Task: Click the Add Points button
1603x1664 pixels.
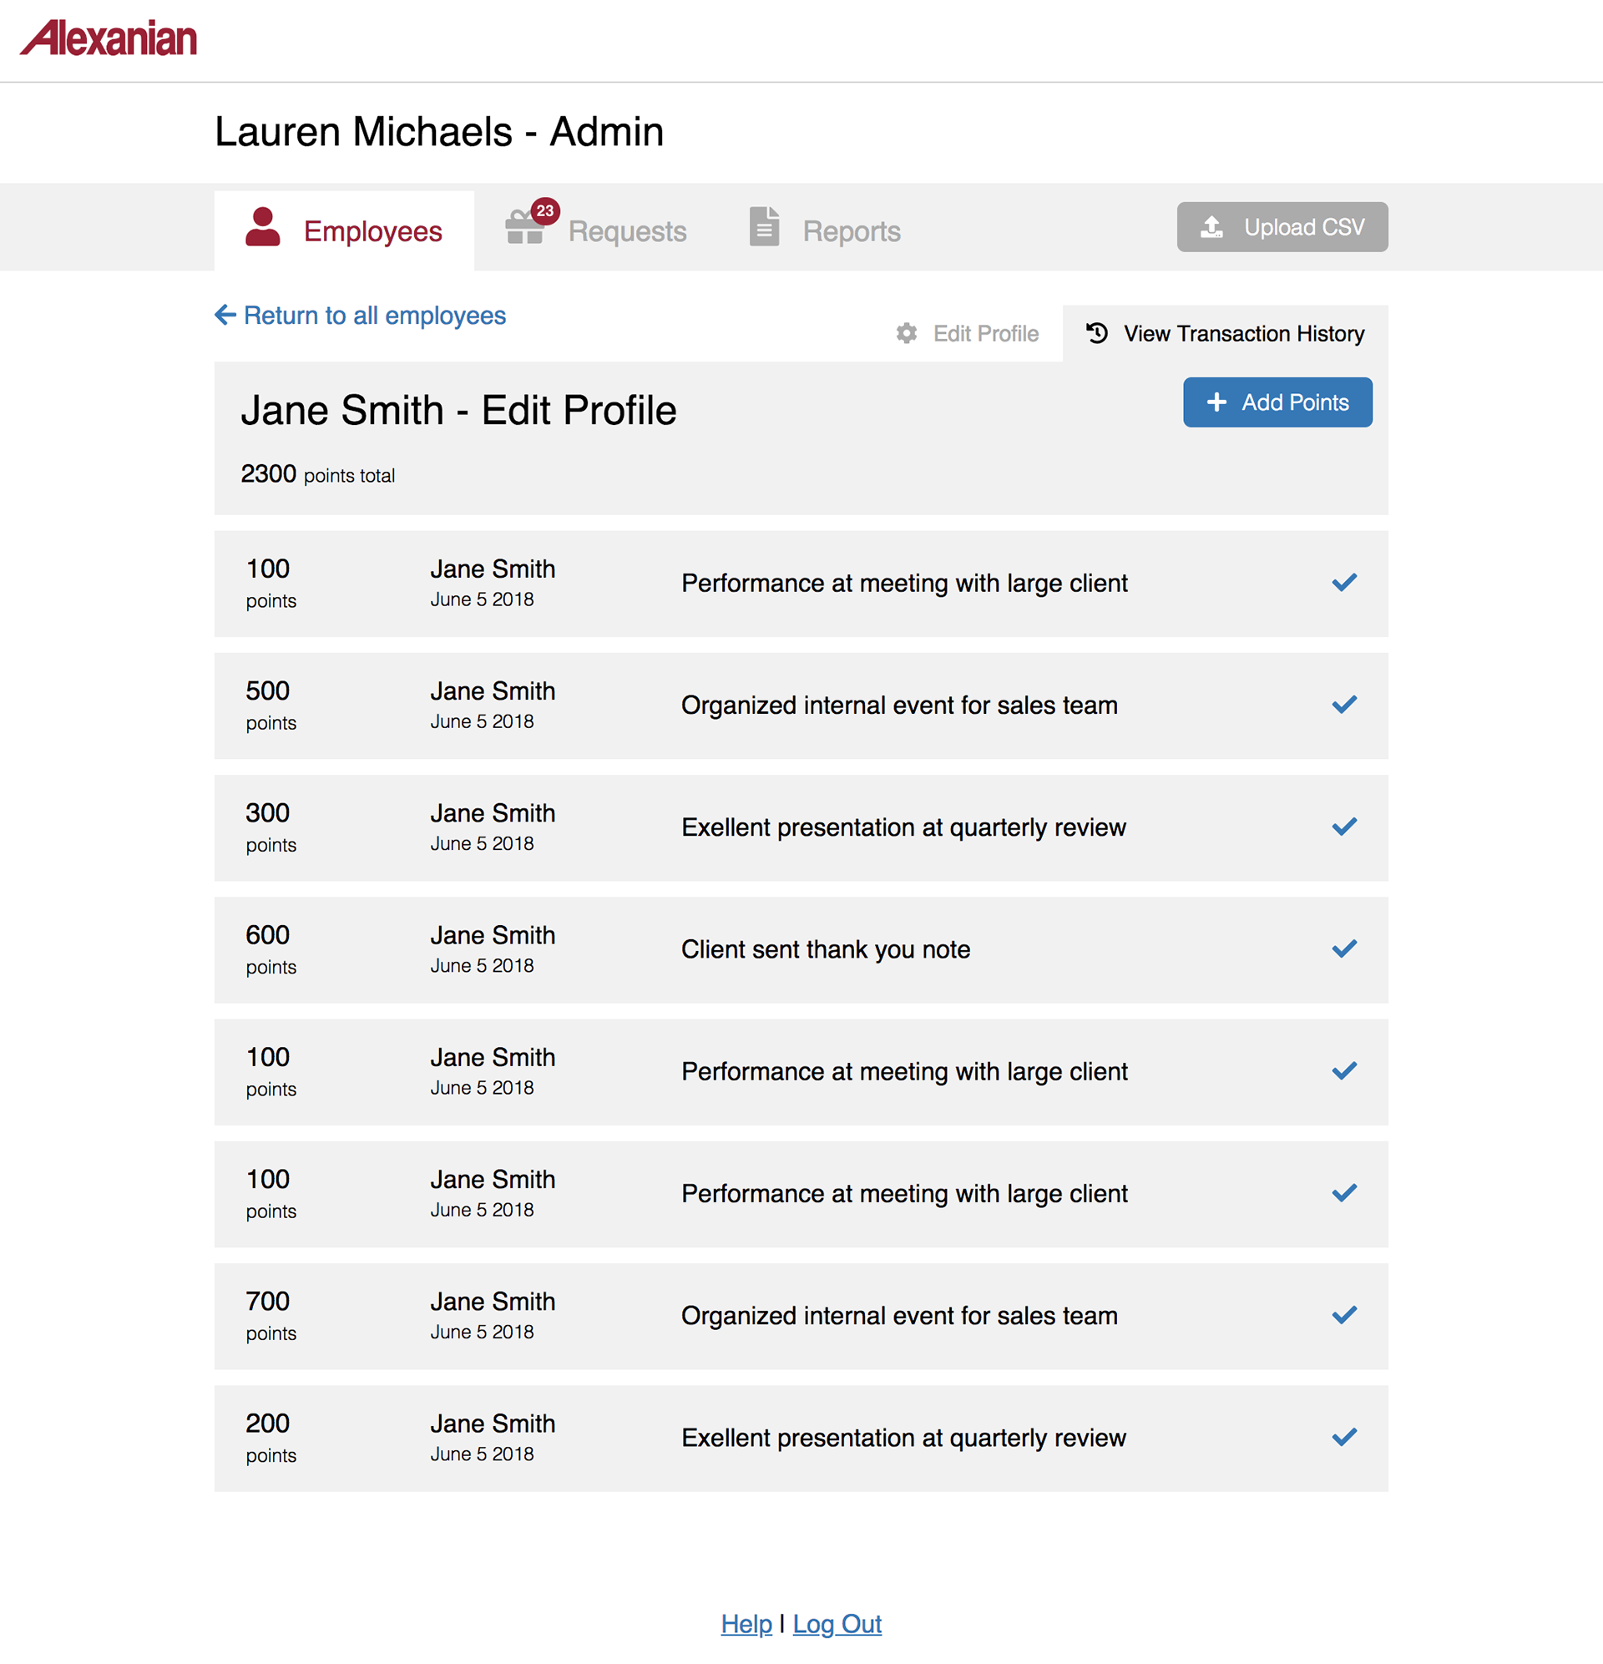Action: 1277,402
